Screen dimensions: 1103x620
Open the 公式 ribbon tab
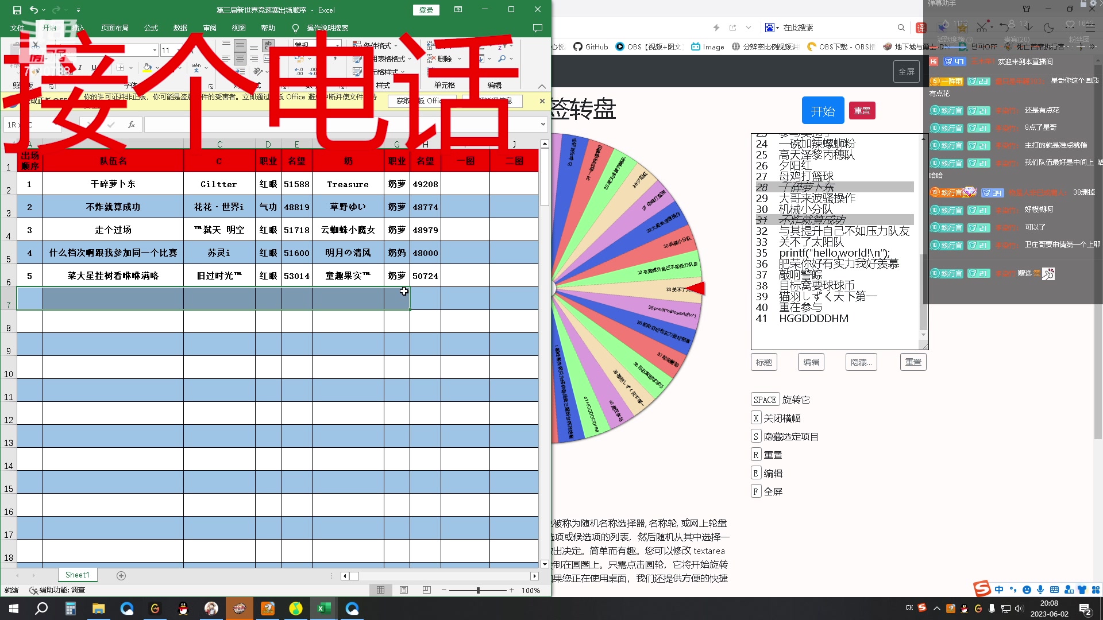149,28
